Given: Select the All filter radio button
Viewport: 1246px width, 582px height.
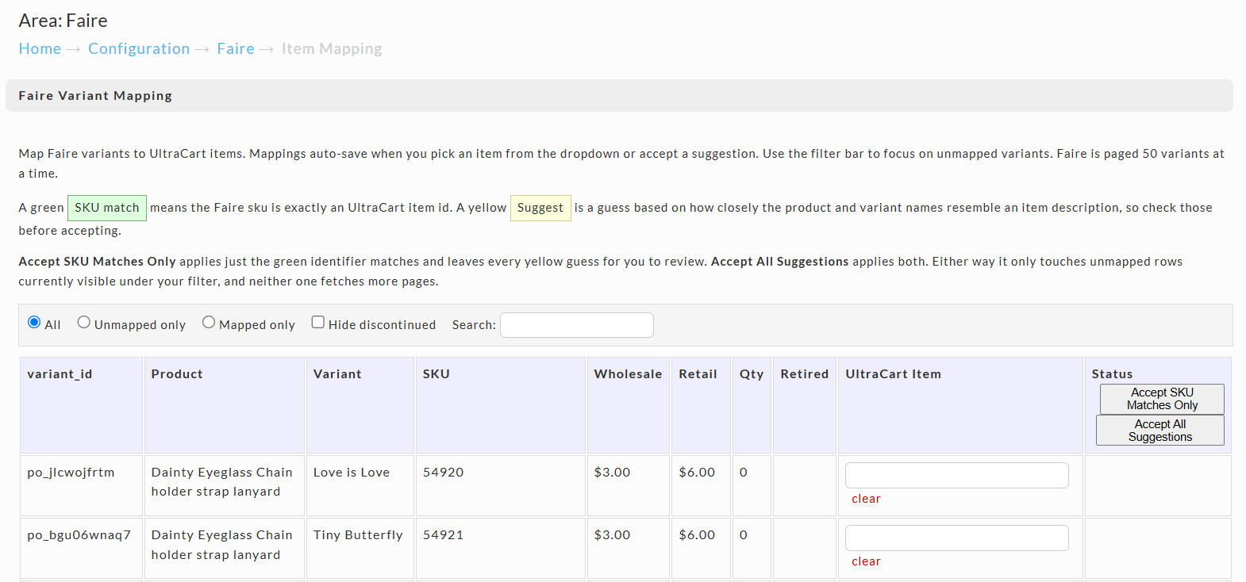Looking at the screenshot, I should (34, 322).
